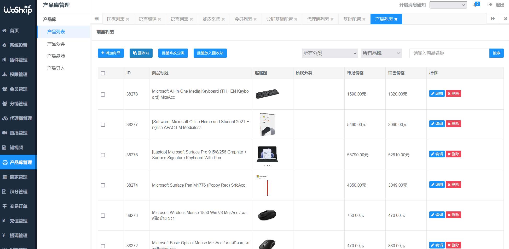Close all tabs using far-right X icon
Image resolution: width=509 pixels, height=249 pixels.
(x=505, y=19)
